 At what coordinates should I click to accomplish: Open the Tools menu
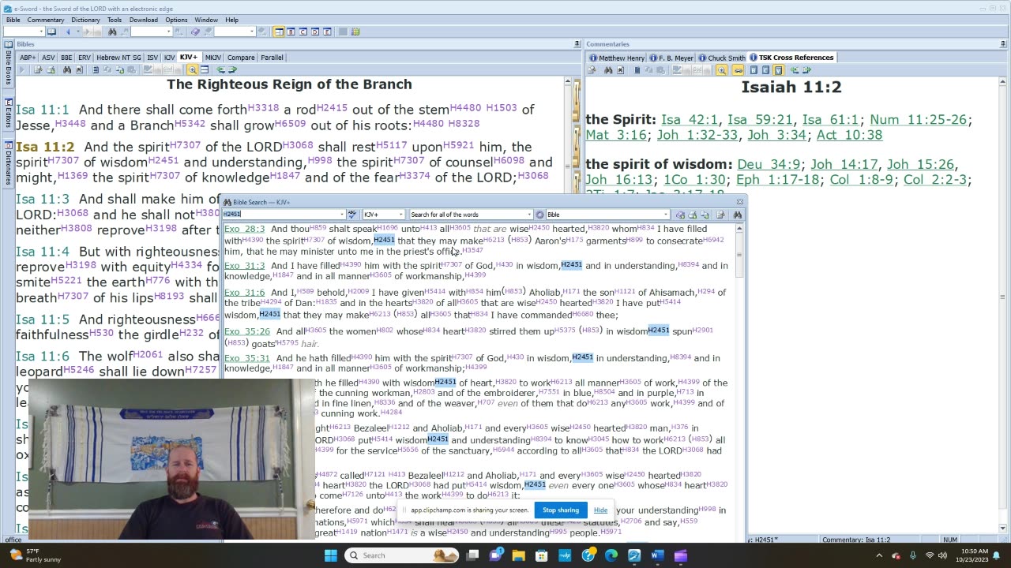coord(115,20)
